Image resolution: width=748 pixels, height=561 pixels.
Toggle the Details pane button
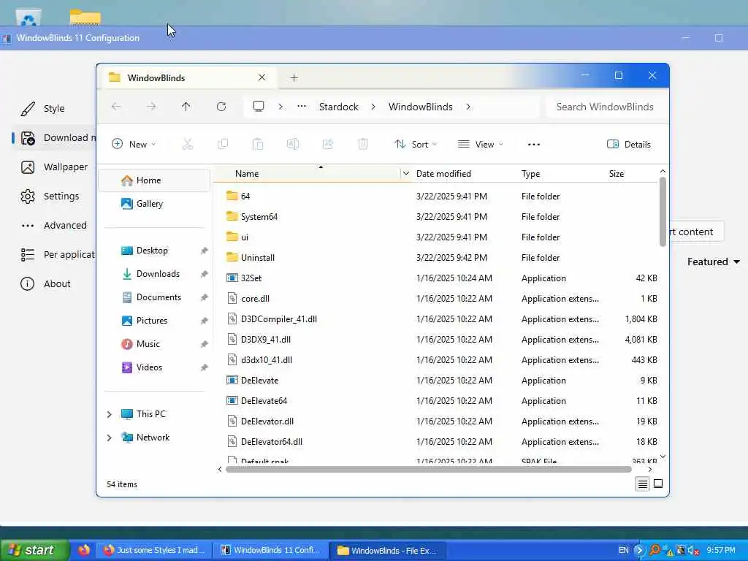click(x=629, y=144)
